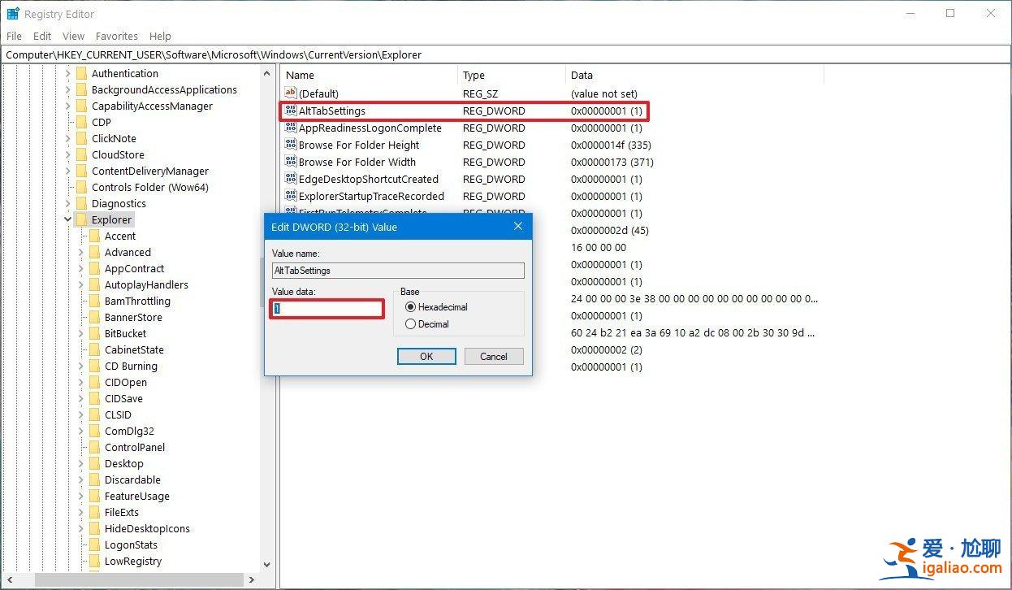Select the Hexadecimal base option
The height and width of the screenshot is (590, 1012).
413,306
